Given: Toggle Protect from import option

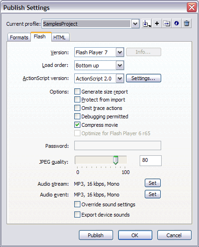Looking at the screenshot, I should (x=77, y=100).
